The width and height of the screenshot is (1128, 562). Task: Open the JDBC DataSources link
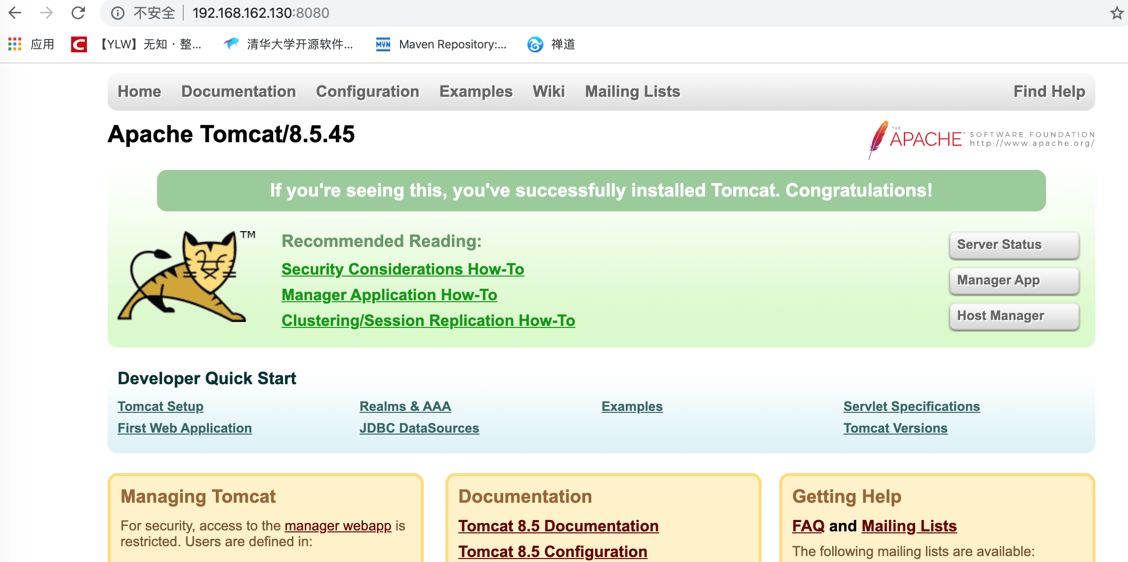pos(419,428)
